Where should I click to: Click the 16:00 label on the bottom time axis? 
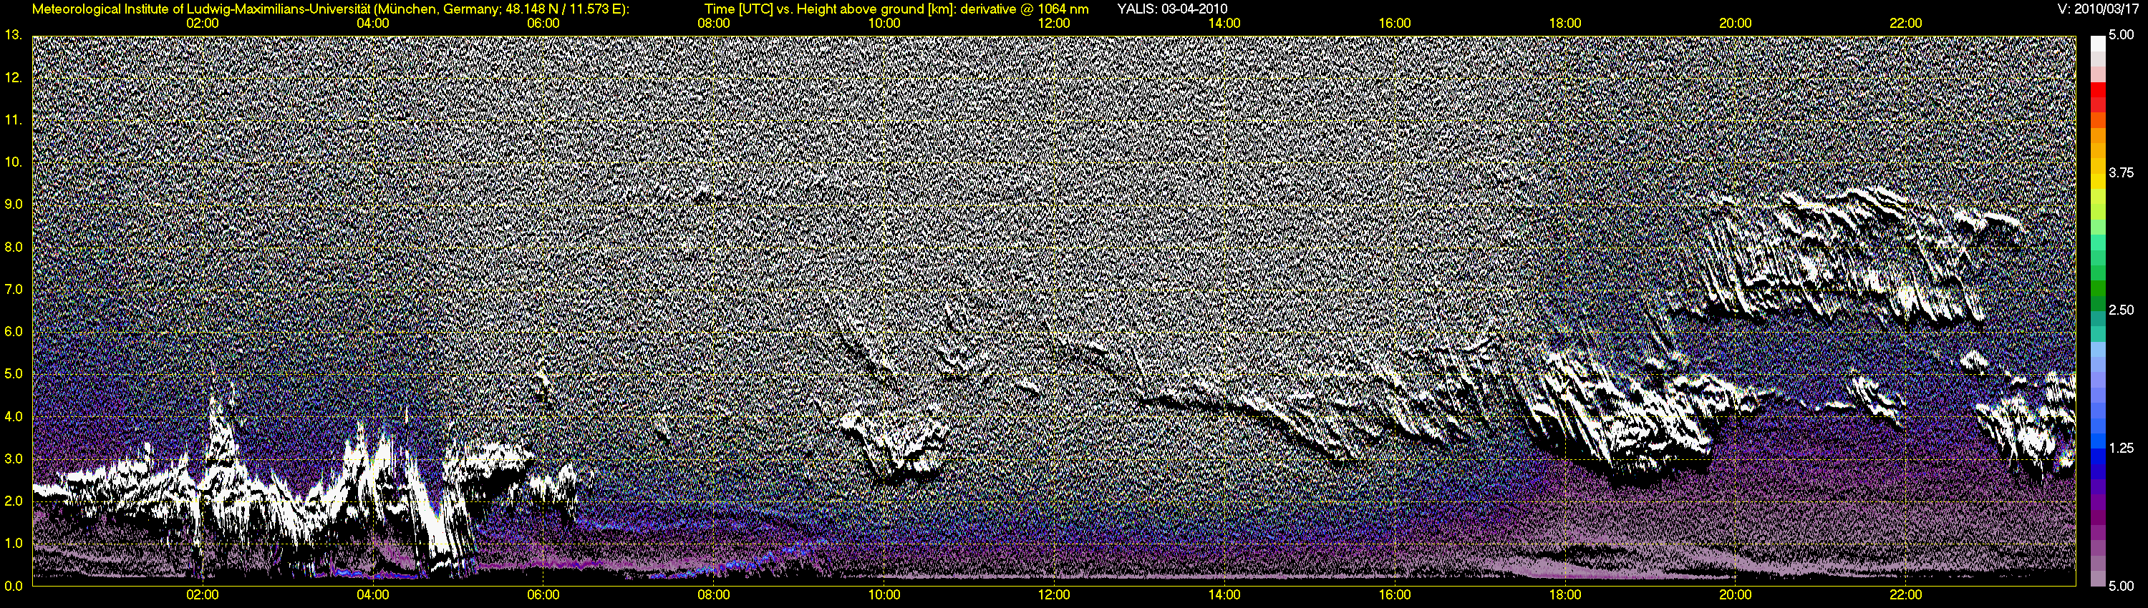point(1394,596)
